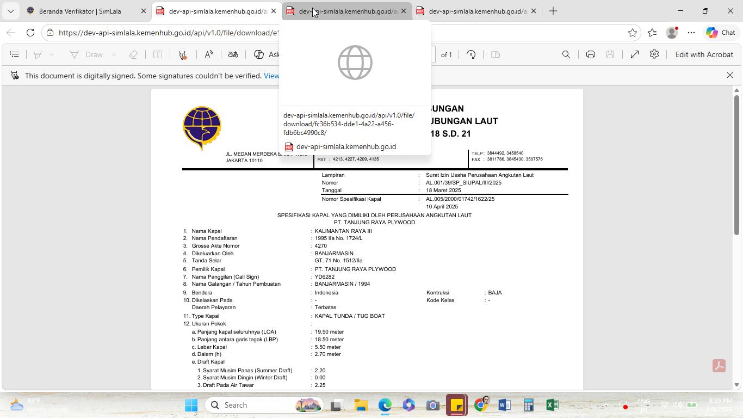Image resolution: width=743 pixels, height=418 pixels.
Task: Click the Read aloud icon
Action: (x=209, y=54)
